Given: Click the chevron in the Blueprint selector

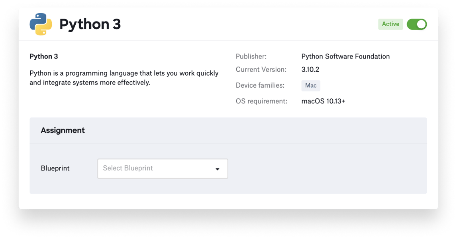Looking at the screenshot, I should tap(218, 168).
